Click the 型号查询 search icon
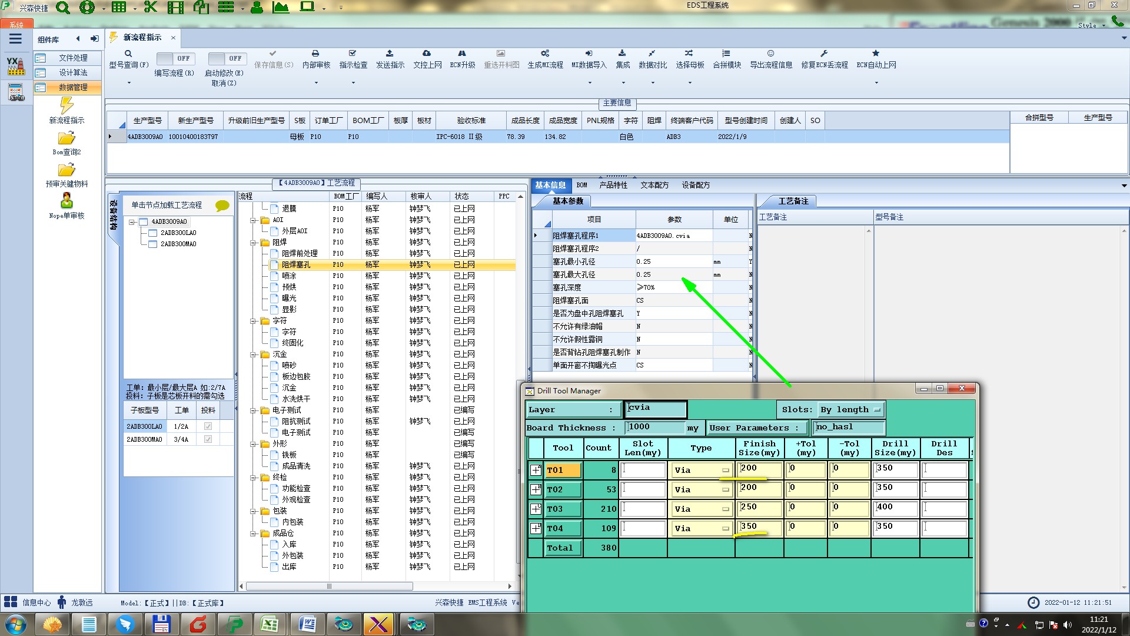 pyautogui.click(x=128, y=54)
